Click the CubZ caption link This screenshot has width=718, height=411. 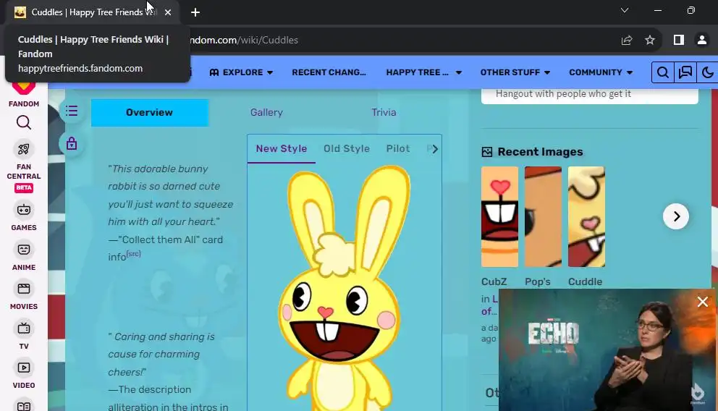(x=494, y=282)
